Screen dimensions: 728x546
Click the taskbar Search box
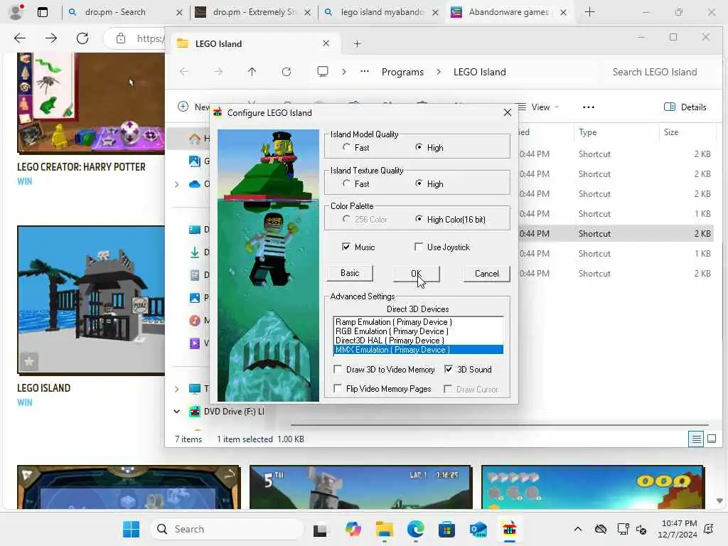click(x=227, y=529)
